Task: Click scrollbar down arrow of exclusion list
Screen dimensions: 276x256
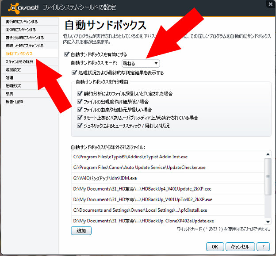Action: [268, 222]
